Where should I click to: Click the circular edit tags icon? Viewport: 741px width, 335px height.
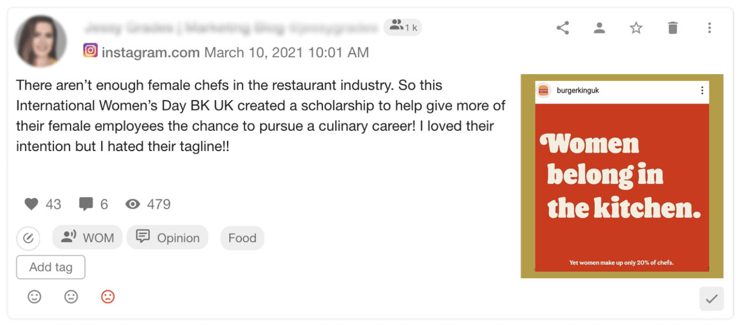point(28,238)
